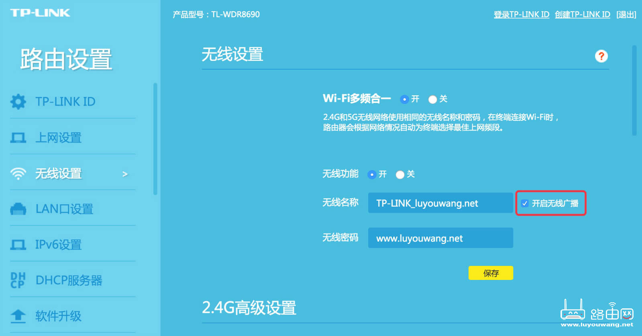Click the 上网设置 laptop icon
This screenshot has height=336, width=642.
(x=18, y=138)
